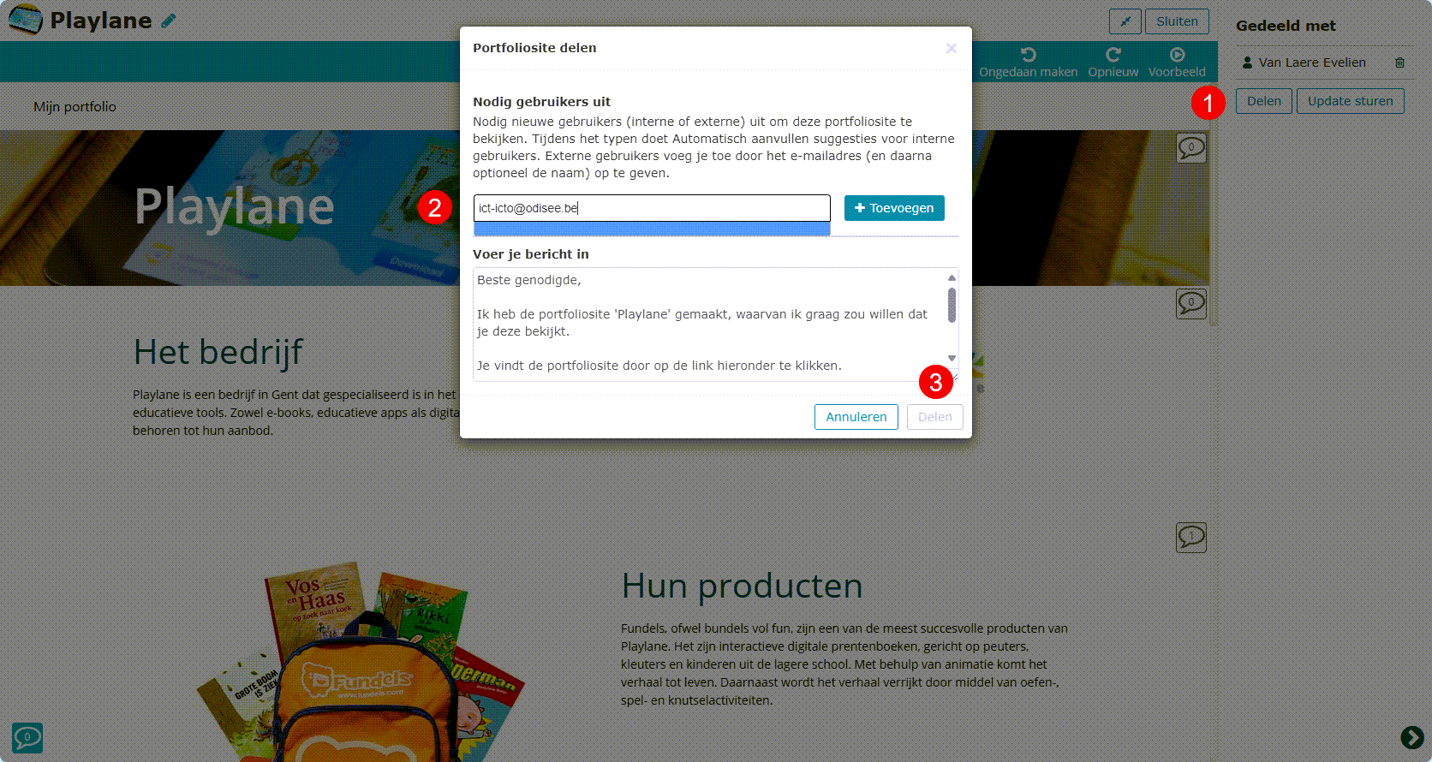Open the Voorbeeld preview
Image resolution: width=1432 pixels, height=762 pixels.
click(x=1177, y=63)
